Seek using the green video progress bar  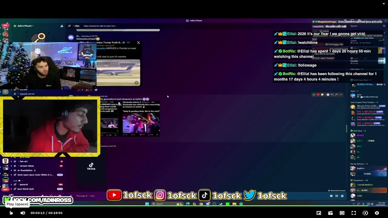point(194,206)
